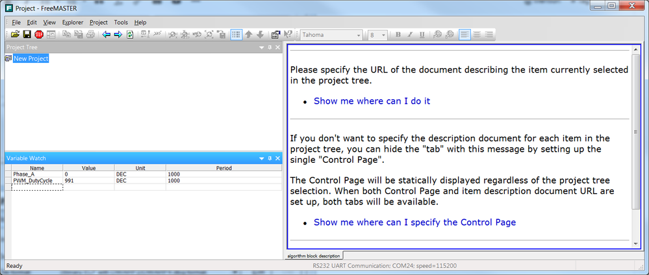This screenshot has height=275, width=649.
Task: Click the empty new-variable row cell
Action: coord(37,187)
